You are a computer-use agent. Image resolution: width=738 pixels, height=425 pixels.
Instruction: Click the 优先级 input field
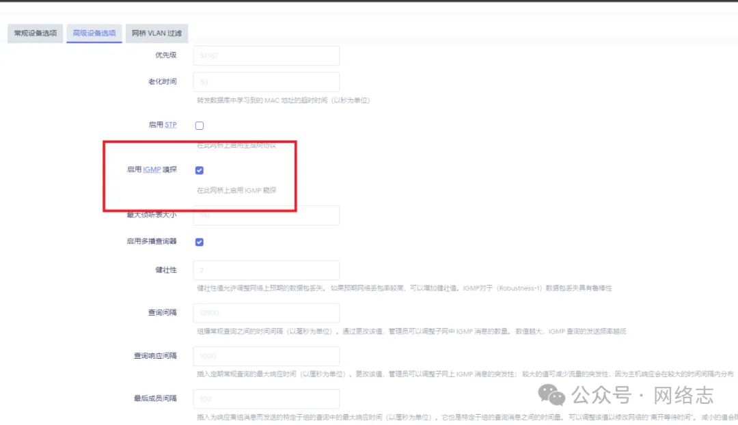point(266,55)
